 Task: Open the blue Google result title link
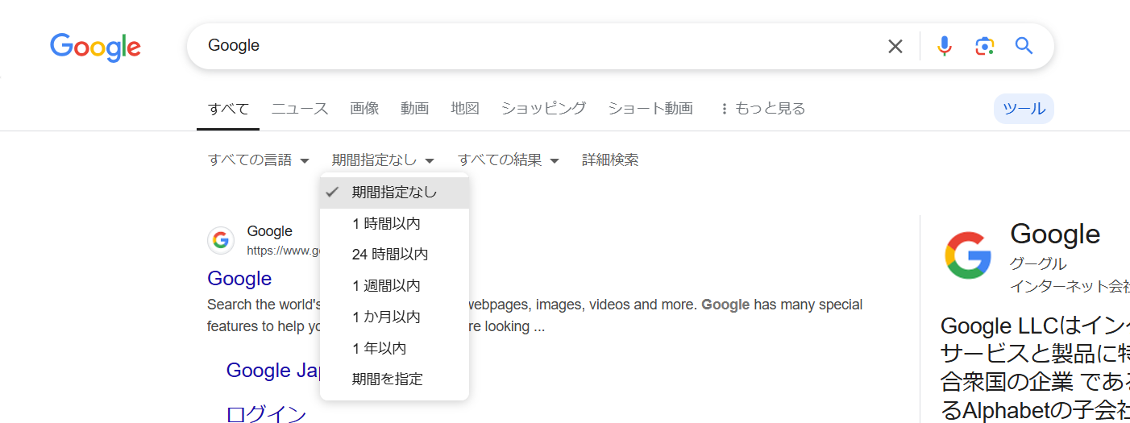click(x=239, y=279)
